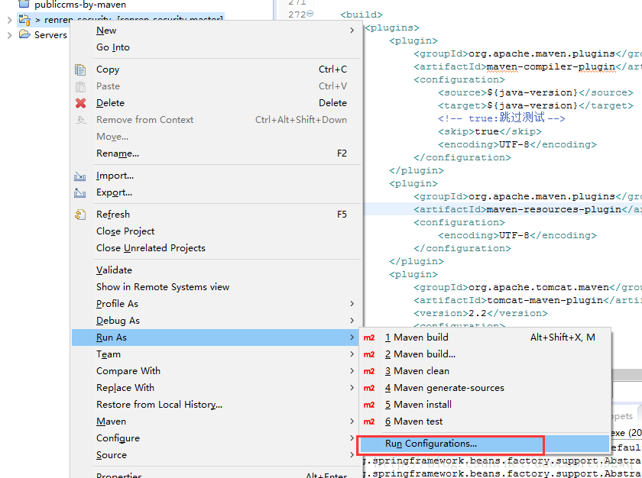
Task: Choose Import... from the context menu
Action: [216, 176]
